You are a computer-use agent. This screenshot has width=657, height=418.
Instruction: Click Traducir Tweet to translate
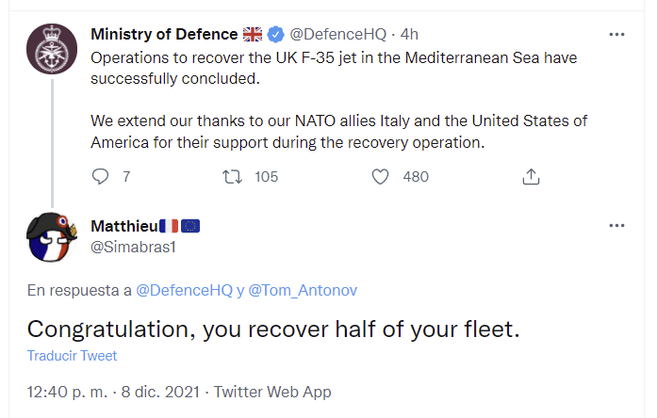(x=72, y=356)
